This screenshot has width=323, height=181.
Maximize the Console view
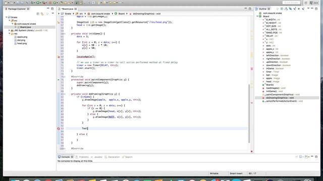click(316, 157)
